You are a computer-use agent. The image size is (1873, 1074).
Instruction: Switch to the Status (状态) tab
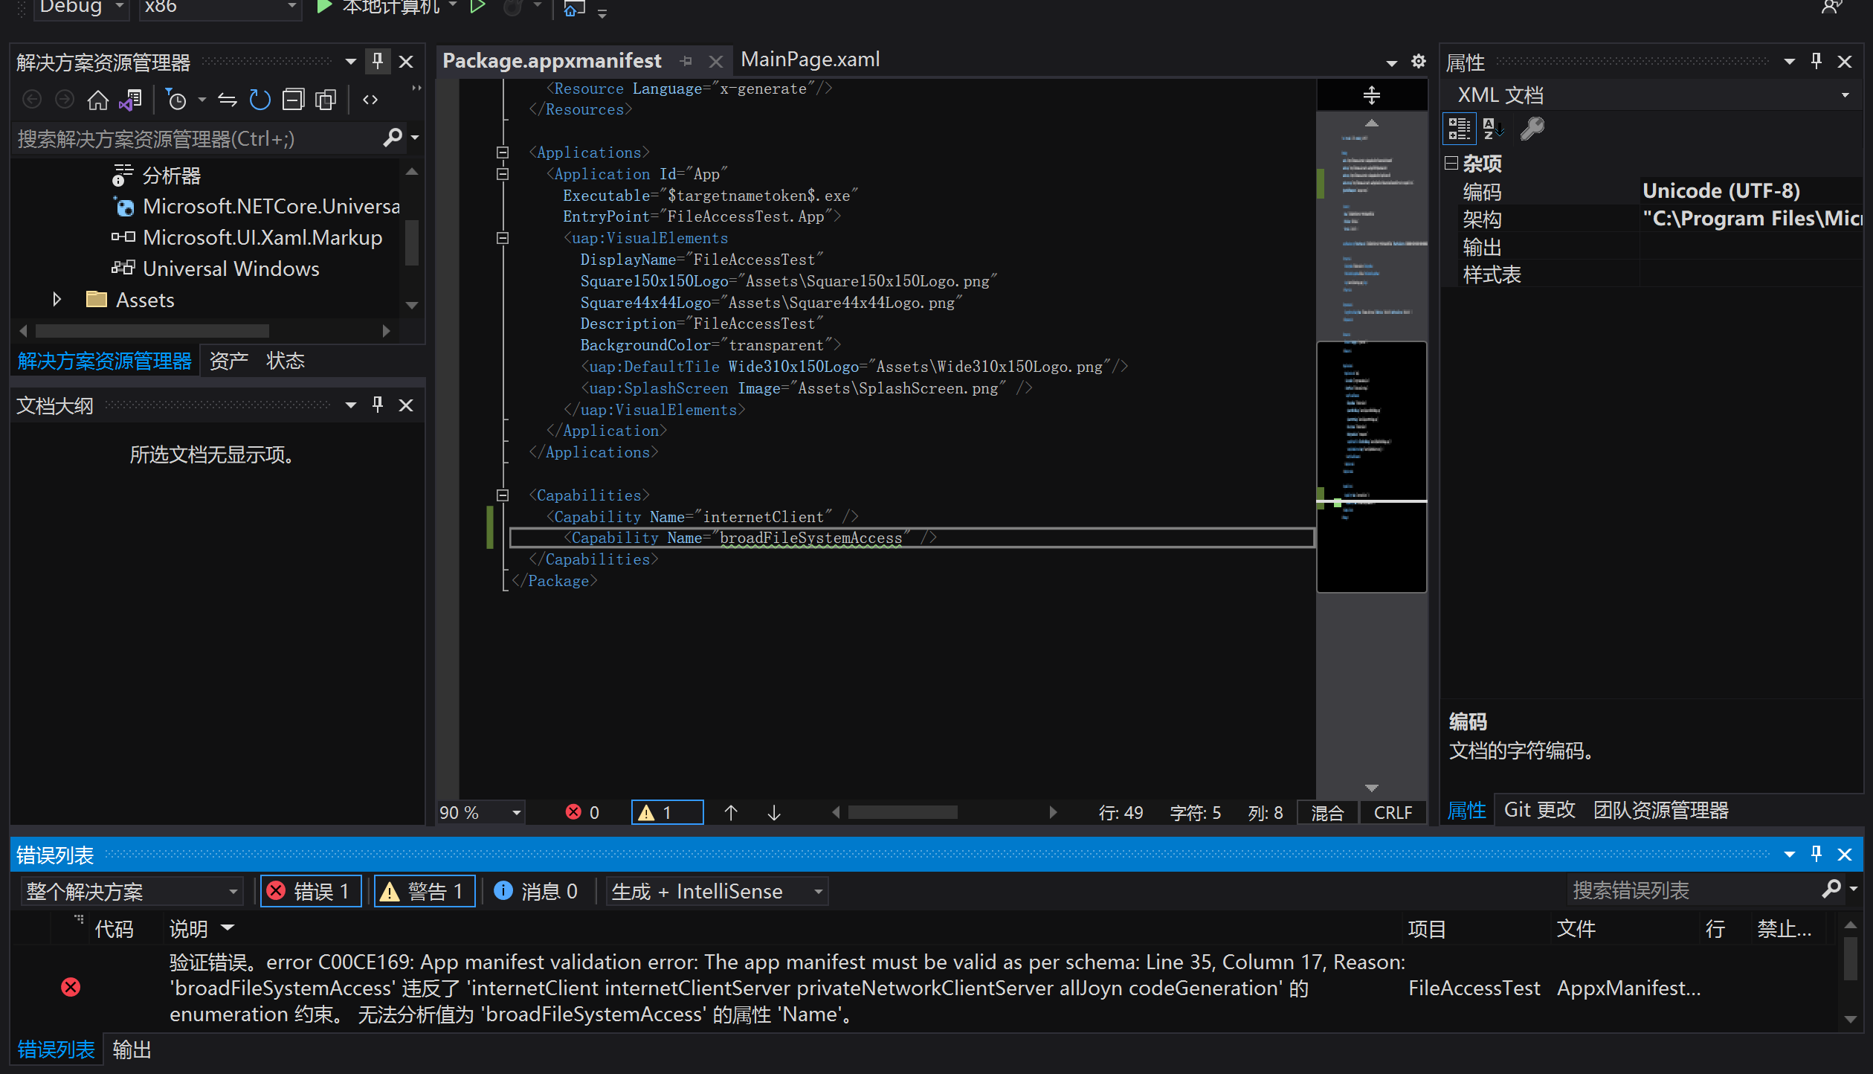[286, 361]
